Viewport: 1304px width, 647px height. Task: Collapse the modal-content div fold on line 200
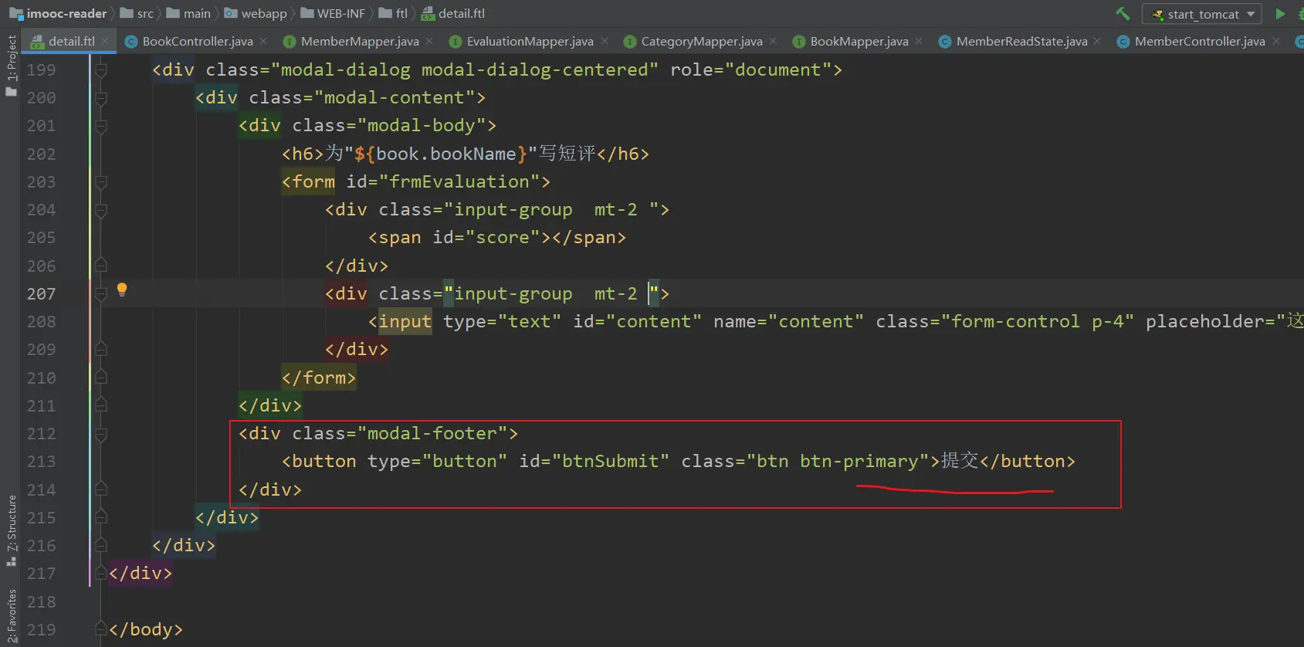click(x=100, y=98)
